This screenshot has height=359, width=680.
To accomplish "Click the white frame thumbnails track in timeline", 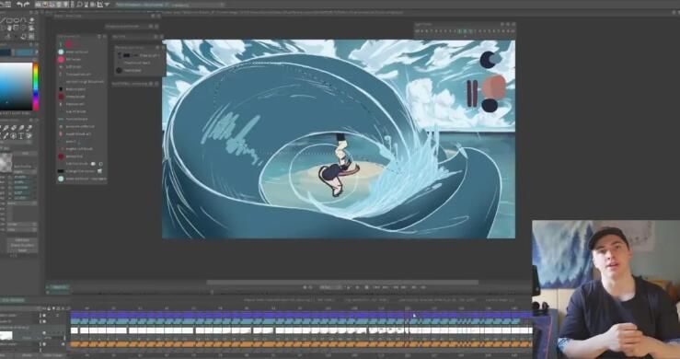I will point(302,330).
